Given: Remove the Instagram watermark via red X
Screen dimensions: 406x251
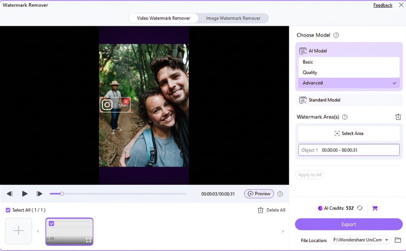Looking at the screenshot, I should [126, 102].
